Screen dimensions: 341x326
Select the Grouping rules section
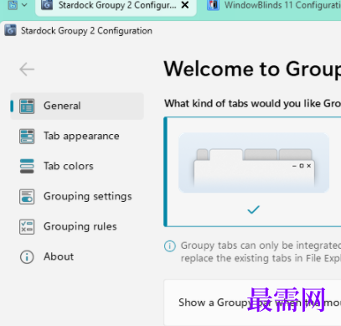tap(77, 226)
